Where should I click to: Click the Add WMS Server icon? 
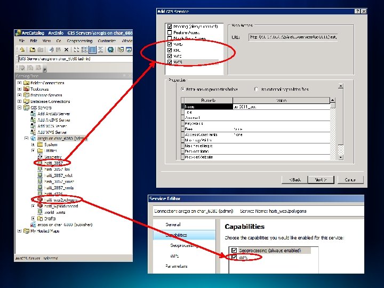pos(33,132)
